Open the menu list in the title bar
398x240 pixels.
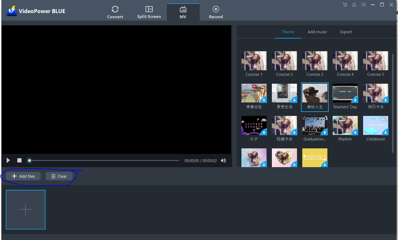point(363,4)
